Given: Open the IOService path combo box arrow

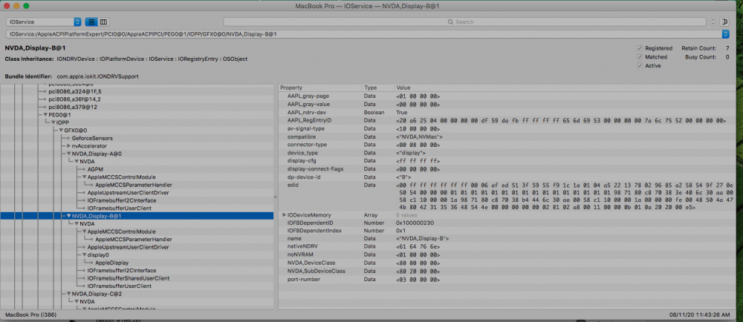Looking at the screenshot, I should pyautogui.click(x=724, y=34).
